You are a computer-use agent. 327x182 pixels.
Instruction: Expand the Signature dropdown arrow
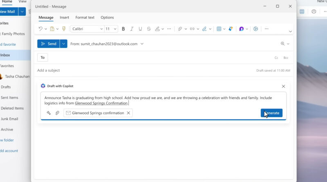click(210, 29)
